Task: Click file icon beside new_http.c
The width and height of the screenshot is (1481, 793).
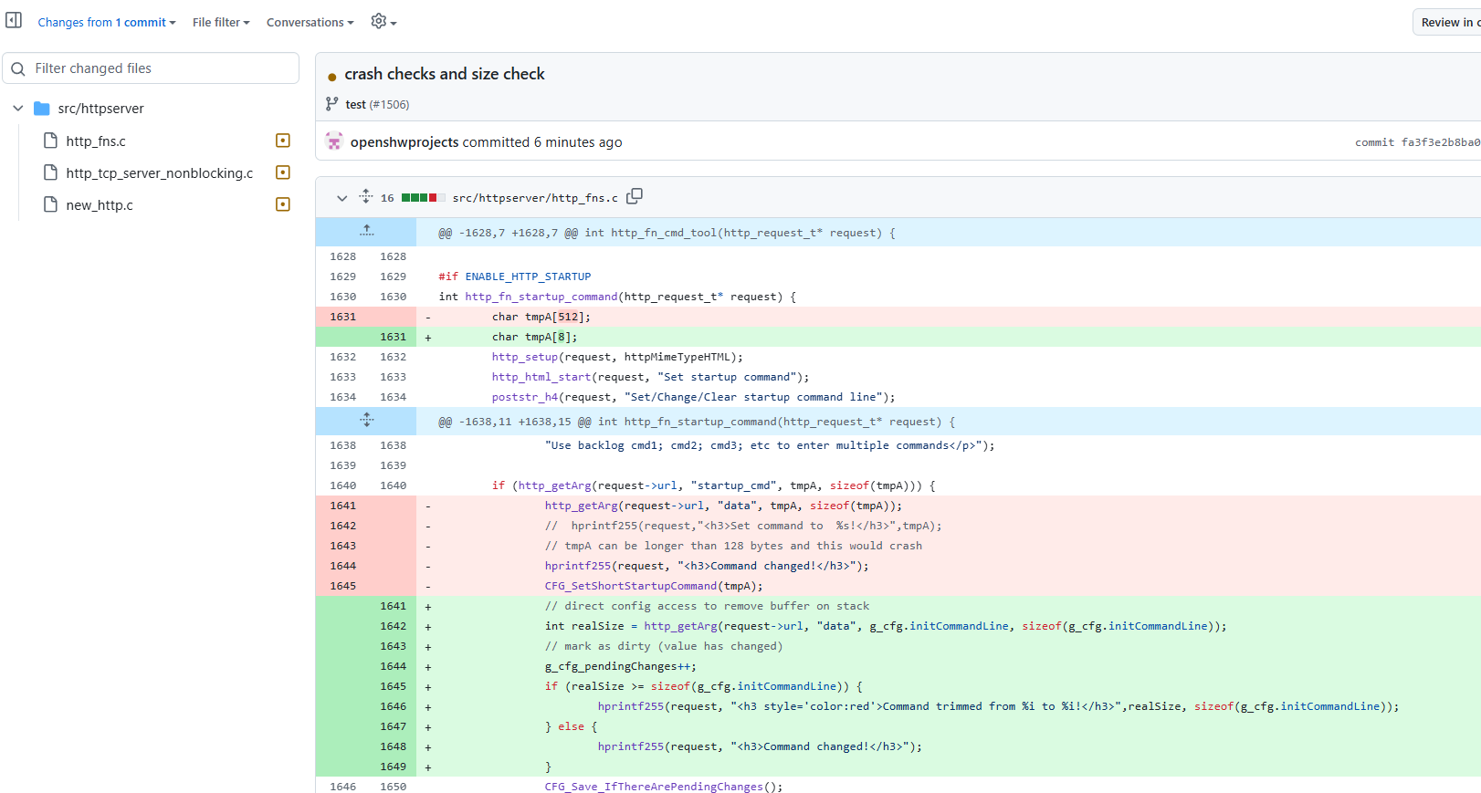Action: 51,204
